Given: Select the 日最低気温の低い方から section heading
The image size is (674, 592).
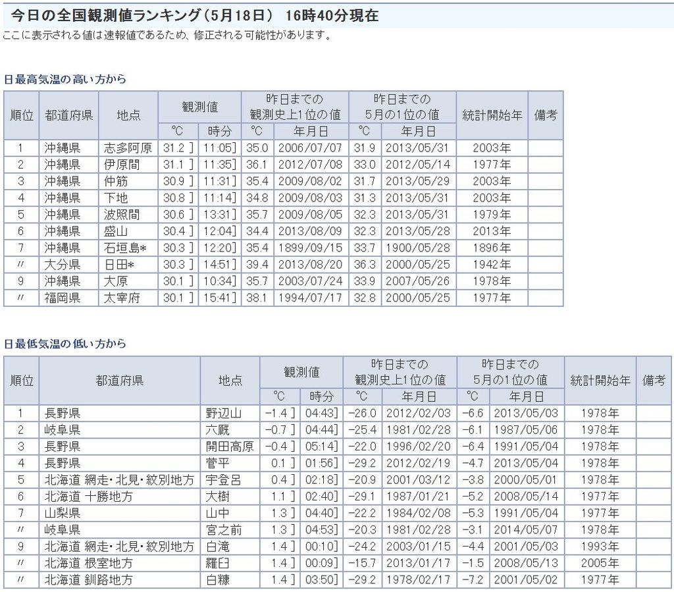Looking at the screenshot, I should (x=65, y=344).
